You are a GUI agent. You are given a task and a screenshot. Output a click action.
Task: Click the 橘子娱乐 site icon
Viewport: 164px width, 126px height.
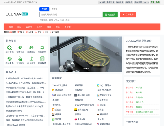98,114
